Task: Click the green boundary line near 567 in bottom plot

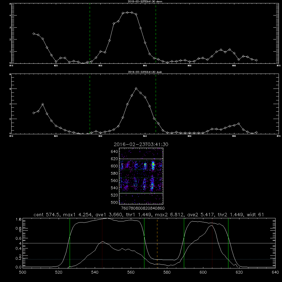Action: coord(144,243)
